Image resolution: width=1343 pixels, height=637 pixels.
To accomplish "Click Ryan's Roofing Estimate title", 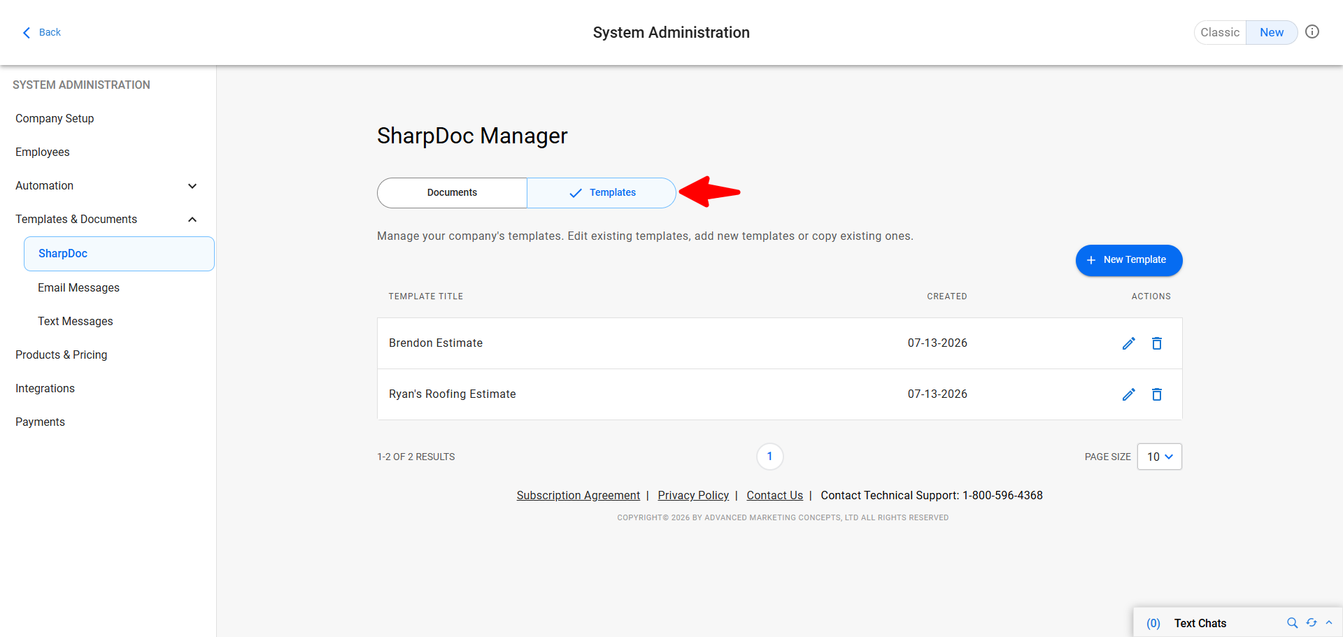I will [x=453, y=394].
